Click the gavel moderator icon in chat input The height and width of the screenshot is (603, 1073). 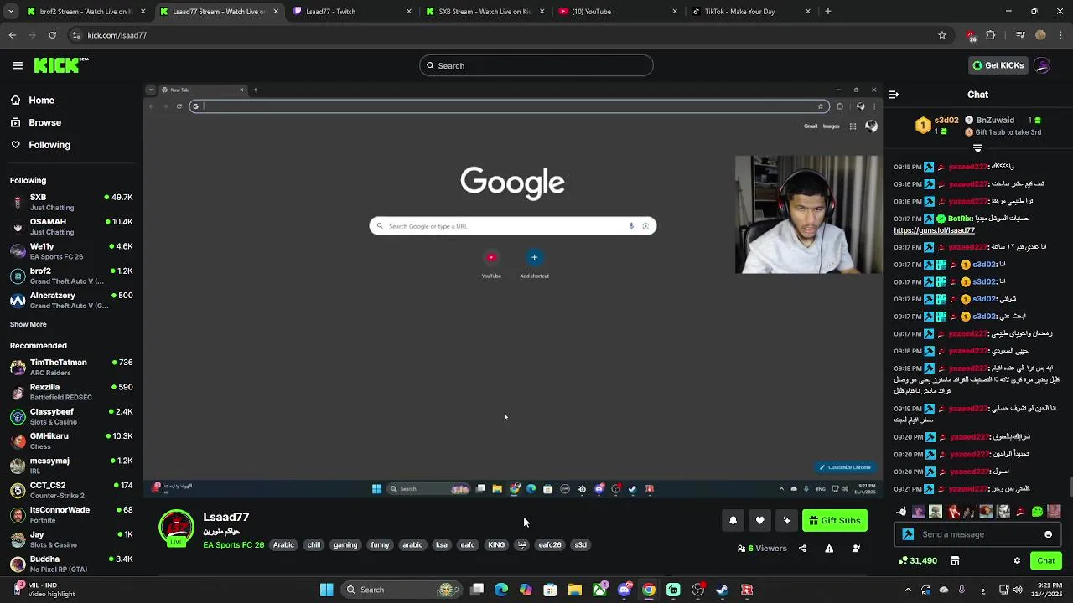(x=908, y=534)
